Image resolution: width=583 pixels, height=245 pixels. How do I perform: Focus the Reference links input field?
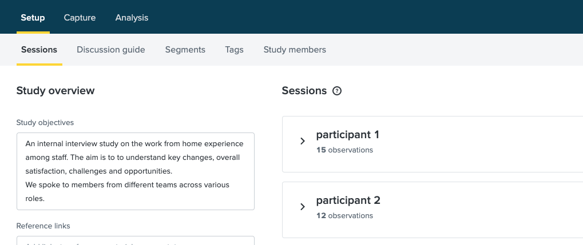point(136,241)
